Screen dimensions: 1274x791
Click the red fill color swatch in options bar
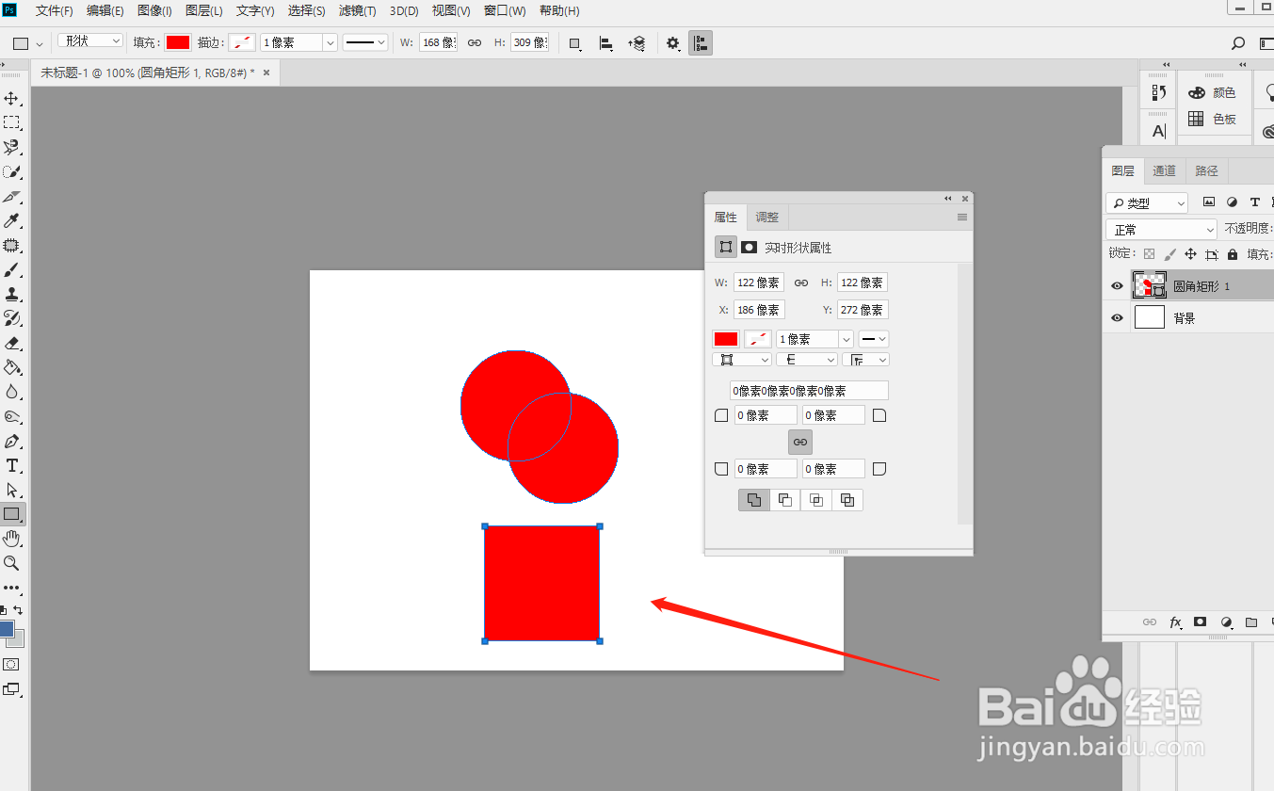[178, 41]
